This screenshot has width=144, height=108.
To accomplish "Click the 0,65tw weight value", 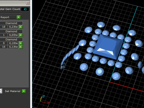I will [13, 35].
